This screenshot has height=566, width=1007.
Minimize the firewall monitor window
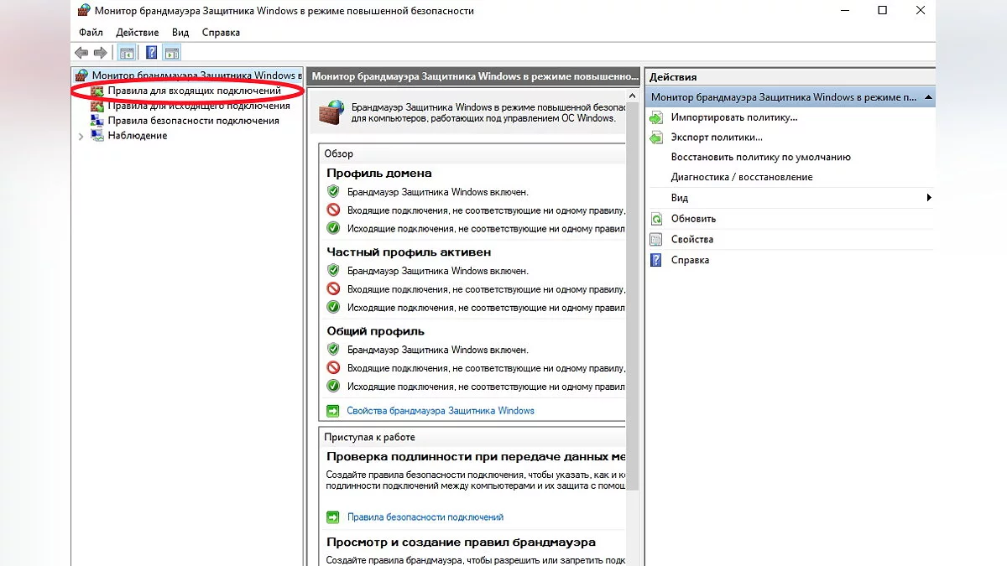(x=843, y=11)
